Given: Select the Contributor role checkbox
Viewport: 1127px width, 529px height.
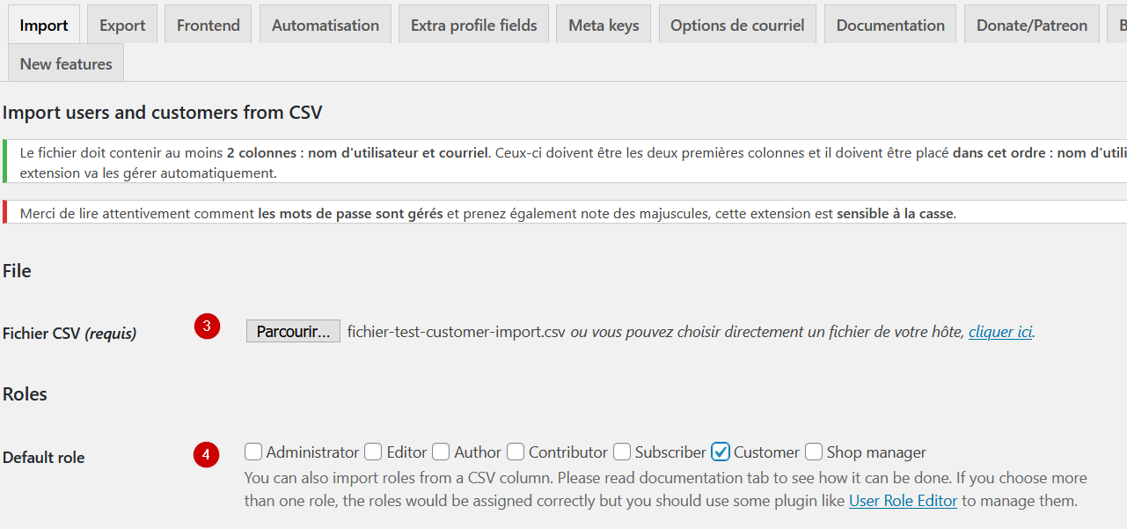Looking at the screenshot, I should 516,452.
